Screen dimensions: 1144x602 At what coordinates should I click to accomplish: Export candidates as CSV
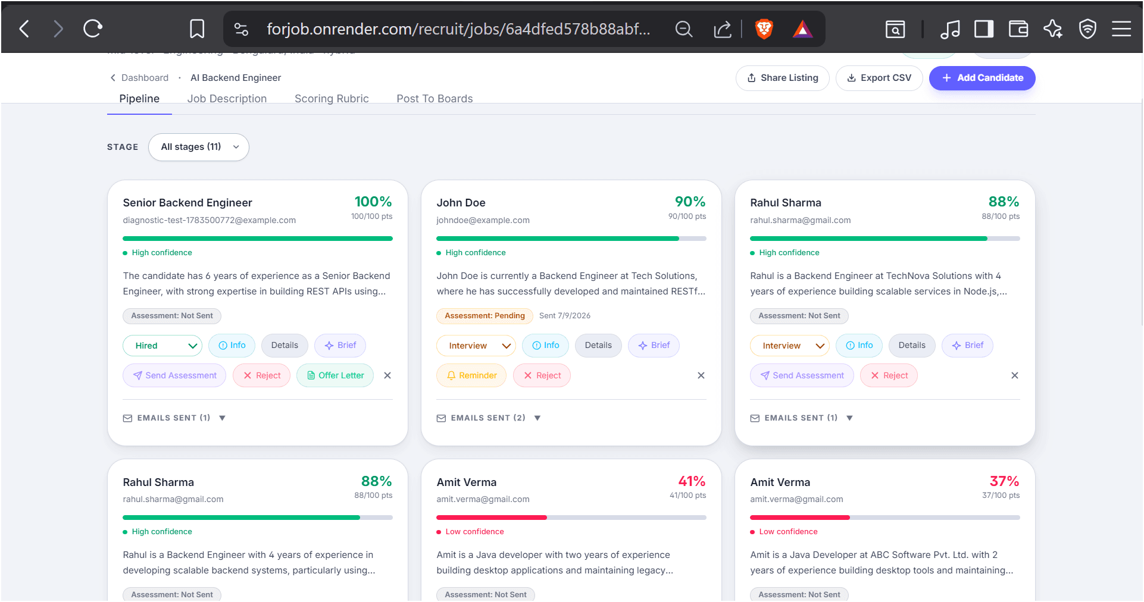tap(879, 78)
